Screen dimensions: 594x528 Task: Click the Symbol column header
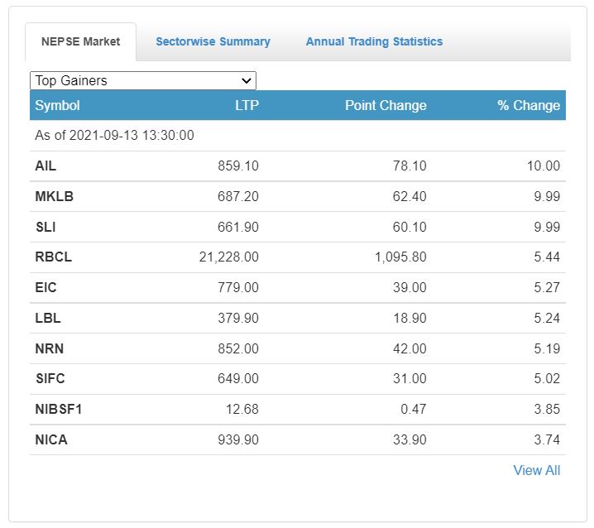57,105
